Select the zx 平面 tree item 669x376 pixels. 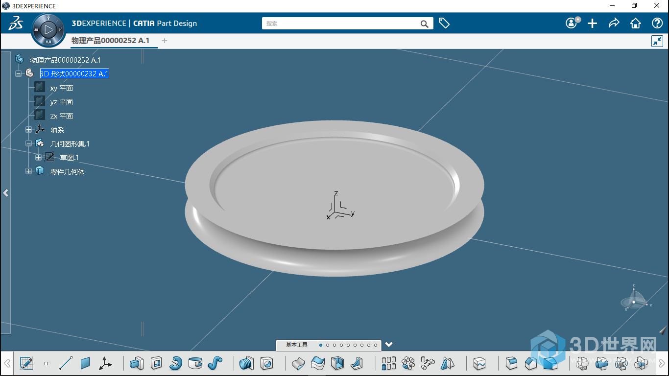(x=62, y=116)
